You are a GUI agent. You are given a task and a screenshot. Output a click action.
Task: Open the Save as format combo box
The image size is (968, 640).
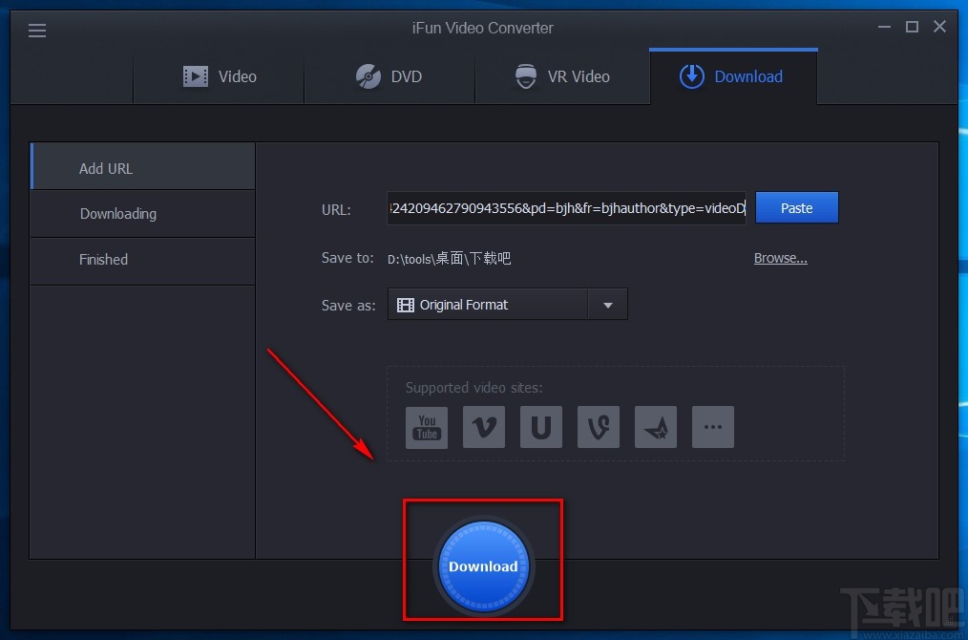508,304
